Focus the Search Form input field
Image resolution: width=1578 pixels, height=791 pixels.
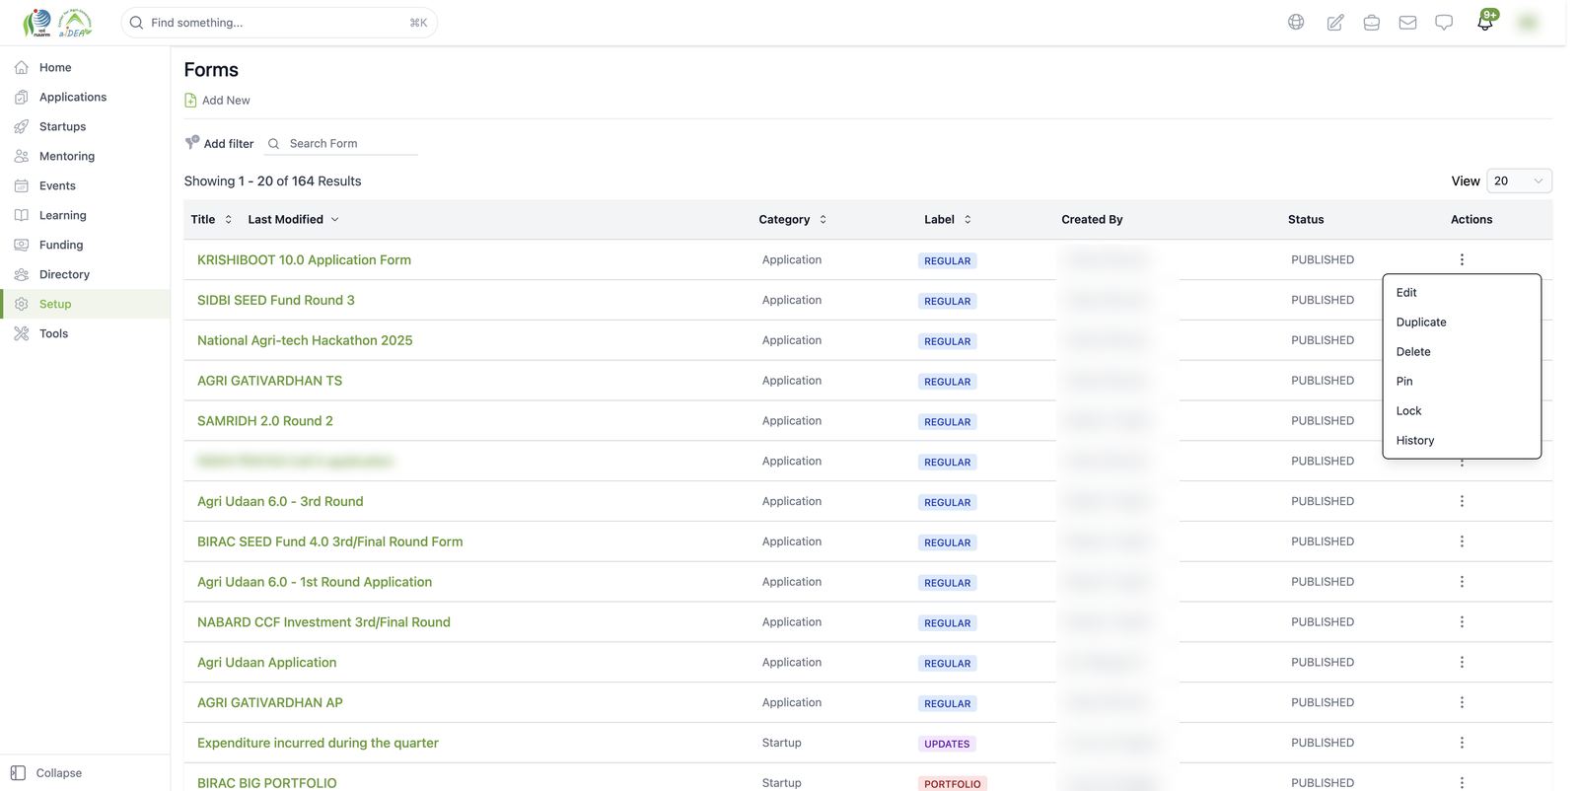(351, 143)
